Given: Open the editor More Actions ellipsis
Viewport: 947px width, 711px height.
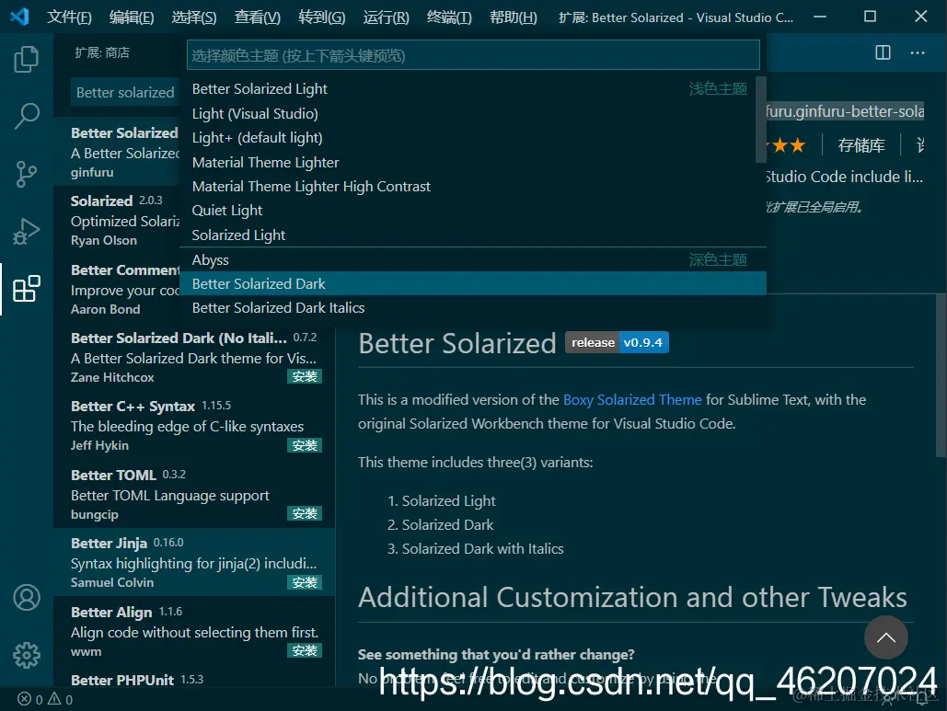Looking at the screenshot, I should click(x=918, y=53).
